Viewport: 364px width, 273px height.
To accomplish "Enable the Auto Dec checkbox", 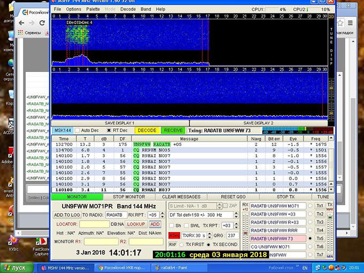I will pos(77,131).
